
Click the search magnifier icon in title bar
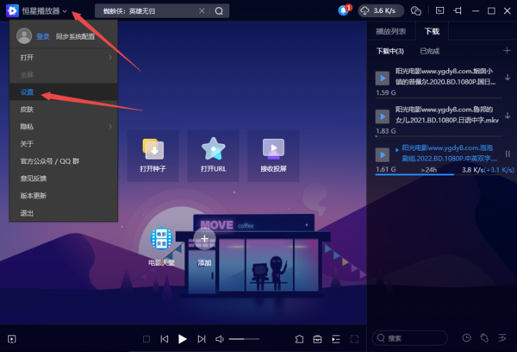(x=219, y=11)
